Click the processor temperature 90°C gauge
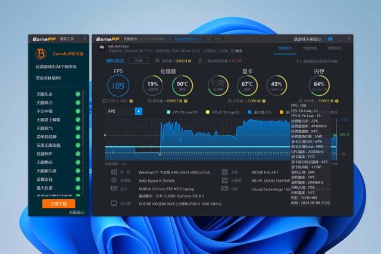 pyautogui.click(x=182, y=86)
